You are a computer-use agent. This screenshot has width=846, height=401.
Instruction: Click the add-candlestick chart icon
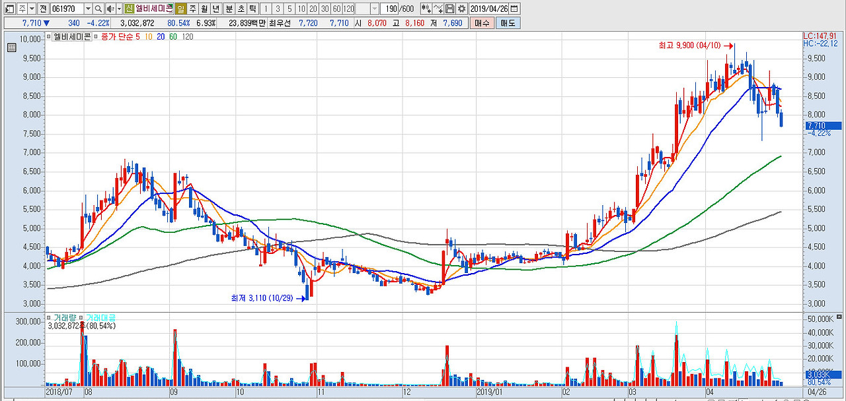pos(426,9)
